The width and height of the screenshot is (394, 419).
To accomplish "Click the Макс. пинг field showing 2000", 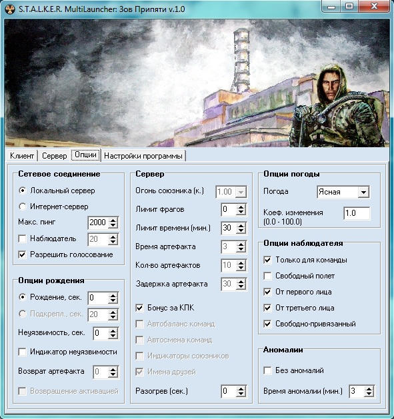I will [x=98, y=222].
